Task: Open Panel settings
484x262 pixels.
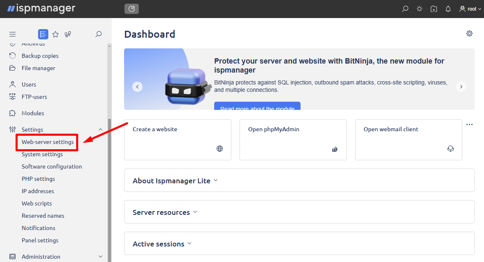Action: [40, 240]
